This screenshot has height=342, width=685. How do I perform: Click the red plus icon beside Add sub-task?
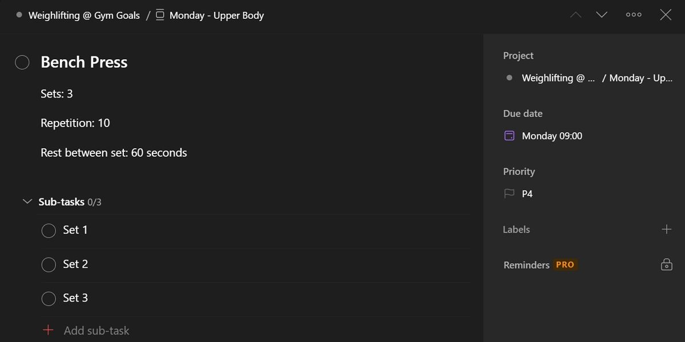(x=49, y=330)
